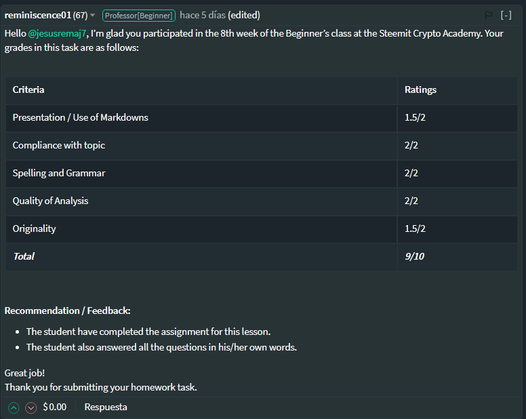Click the Professor[Beginner] badge
The width and height of the screenshot is (526, 419).
(138, 16)
